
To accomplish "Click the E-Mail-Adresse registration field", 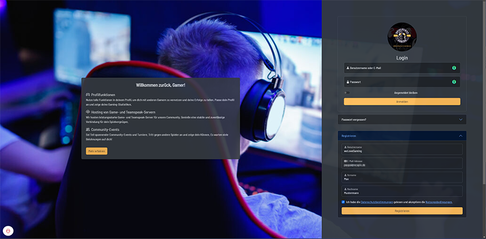I will [x=402, y=163].
